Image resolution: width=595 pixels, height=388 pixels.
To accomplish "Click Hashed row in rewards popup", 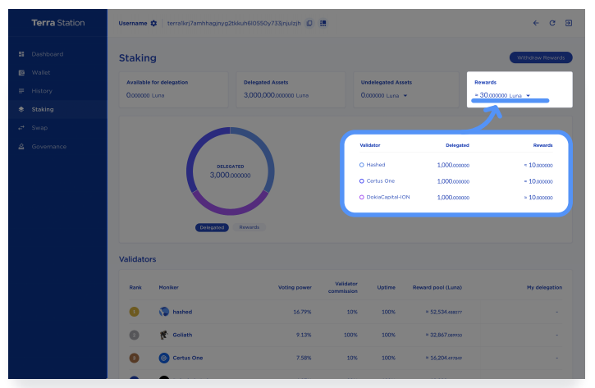I will click(455, 165).
